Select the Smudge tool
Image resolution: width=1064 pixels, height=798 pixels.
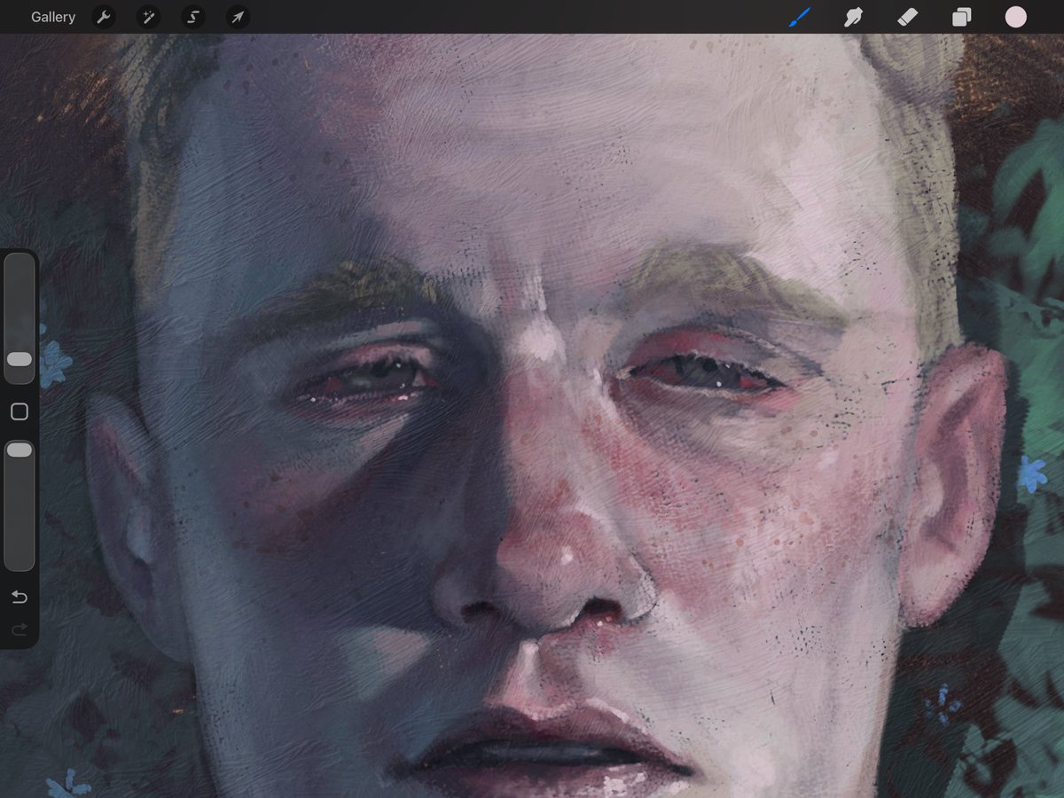tap(853, 17)
